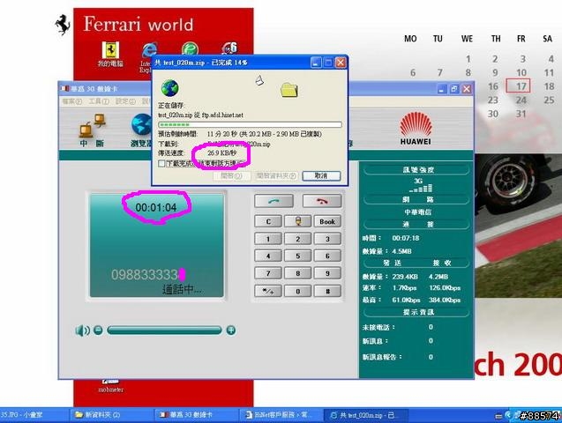The height and width of the screenshot is (423, 562).
Task: Restore down the Huawei 3G window
Action: 454,89
